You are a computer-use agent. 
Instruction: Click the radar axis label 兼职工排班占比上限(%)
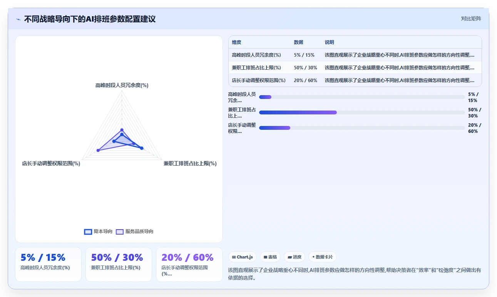(190, 163)
